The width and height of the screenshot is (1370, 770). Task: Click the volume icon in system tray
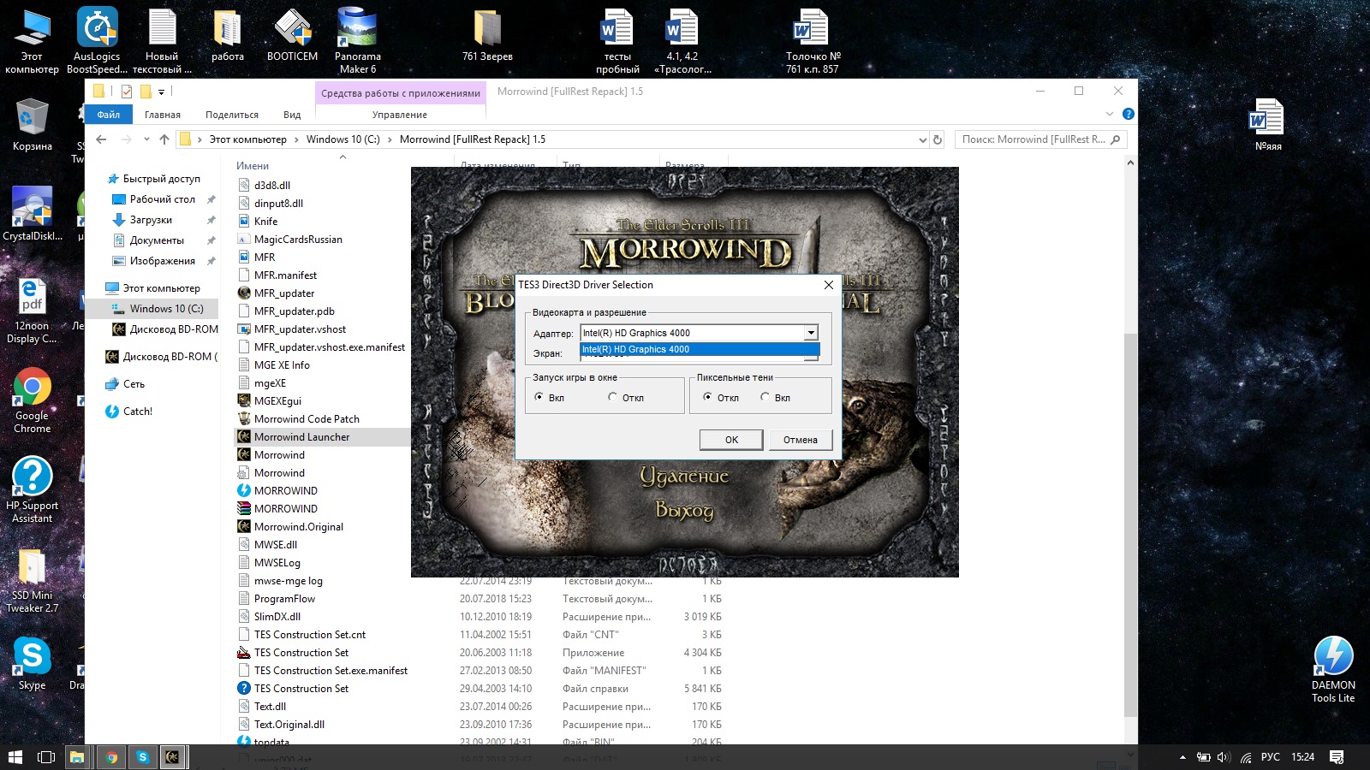[1223, 757]
